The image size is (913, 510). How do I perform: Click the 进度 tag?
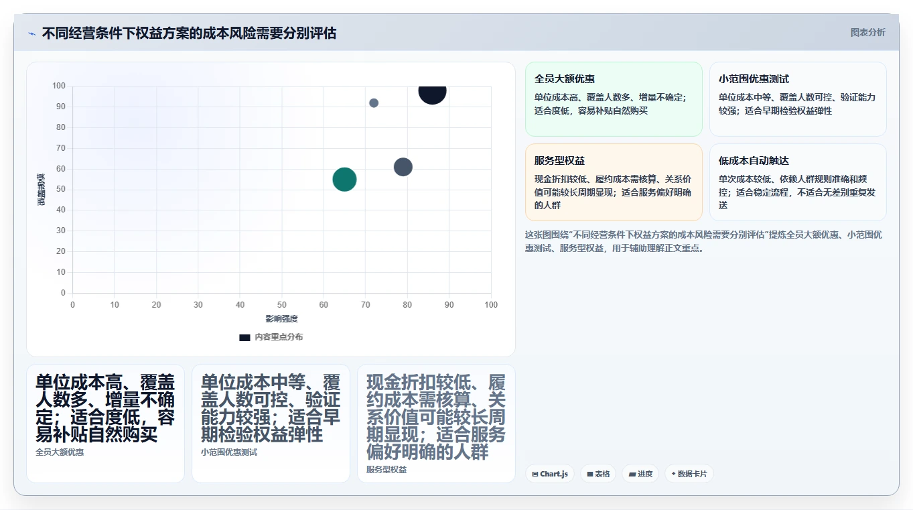point(640,474)
